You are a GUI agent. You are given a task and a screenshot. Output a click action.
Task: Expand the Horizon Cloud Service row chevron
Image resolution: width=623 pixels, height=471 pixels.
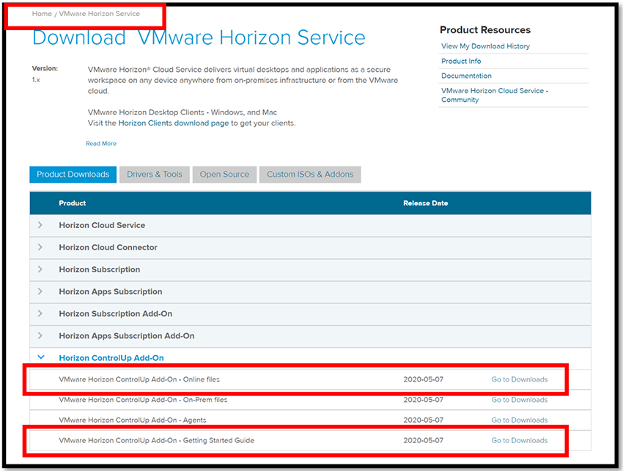coord(40,225)
